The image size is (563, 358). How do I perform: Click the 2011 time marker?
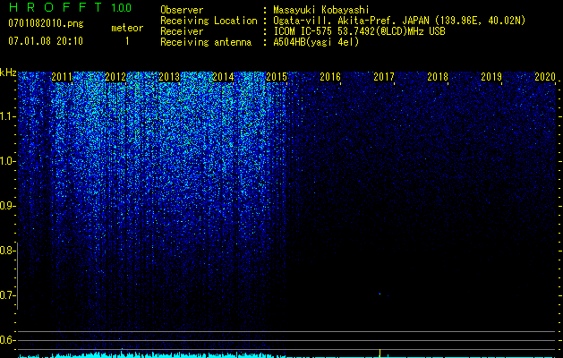click(x=62, y=77)
